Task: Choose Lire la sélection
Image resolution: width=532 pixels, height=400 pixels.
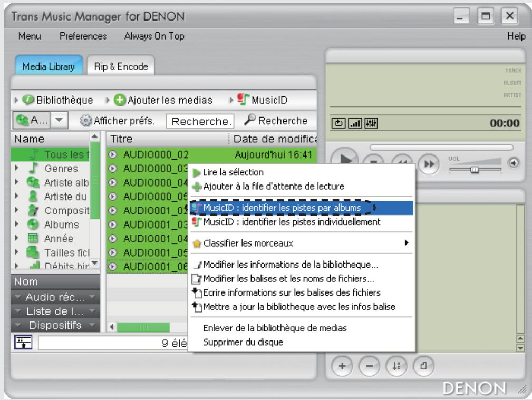Action: [x=302, y=172]
